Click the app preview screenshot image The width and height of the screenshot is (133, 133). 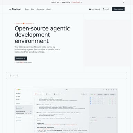[66, 110]
